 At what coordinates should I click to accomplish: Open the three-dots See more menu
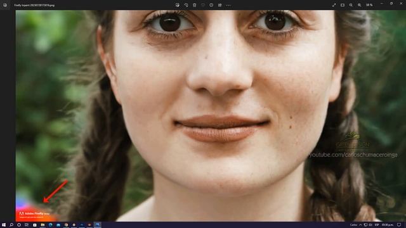pos(228,5)
